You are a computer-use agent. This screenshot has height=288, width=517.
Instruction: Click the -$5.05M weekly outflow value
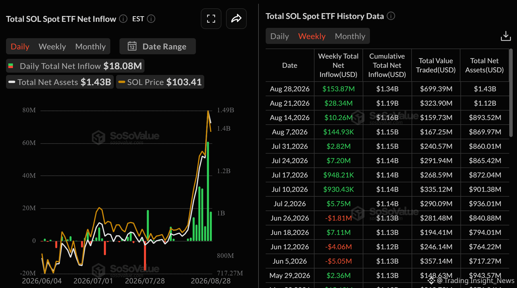tap(339, 261)
